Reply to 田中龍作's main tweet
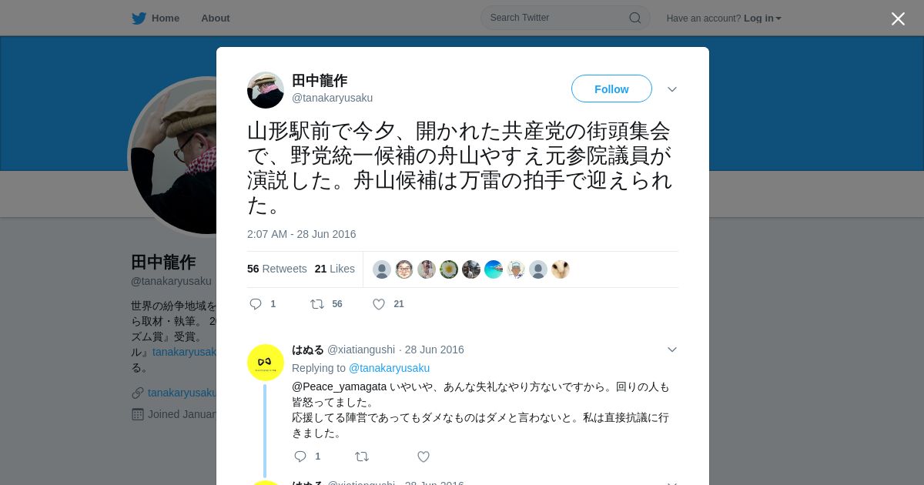The width and height of the screenshot is (924, 485). 256,304
